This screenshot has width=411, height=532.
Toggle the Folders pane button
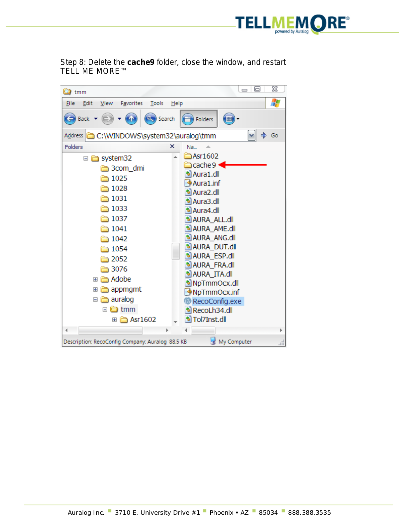point(199,119)
